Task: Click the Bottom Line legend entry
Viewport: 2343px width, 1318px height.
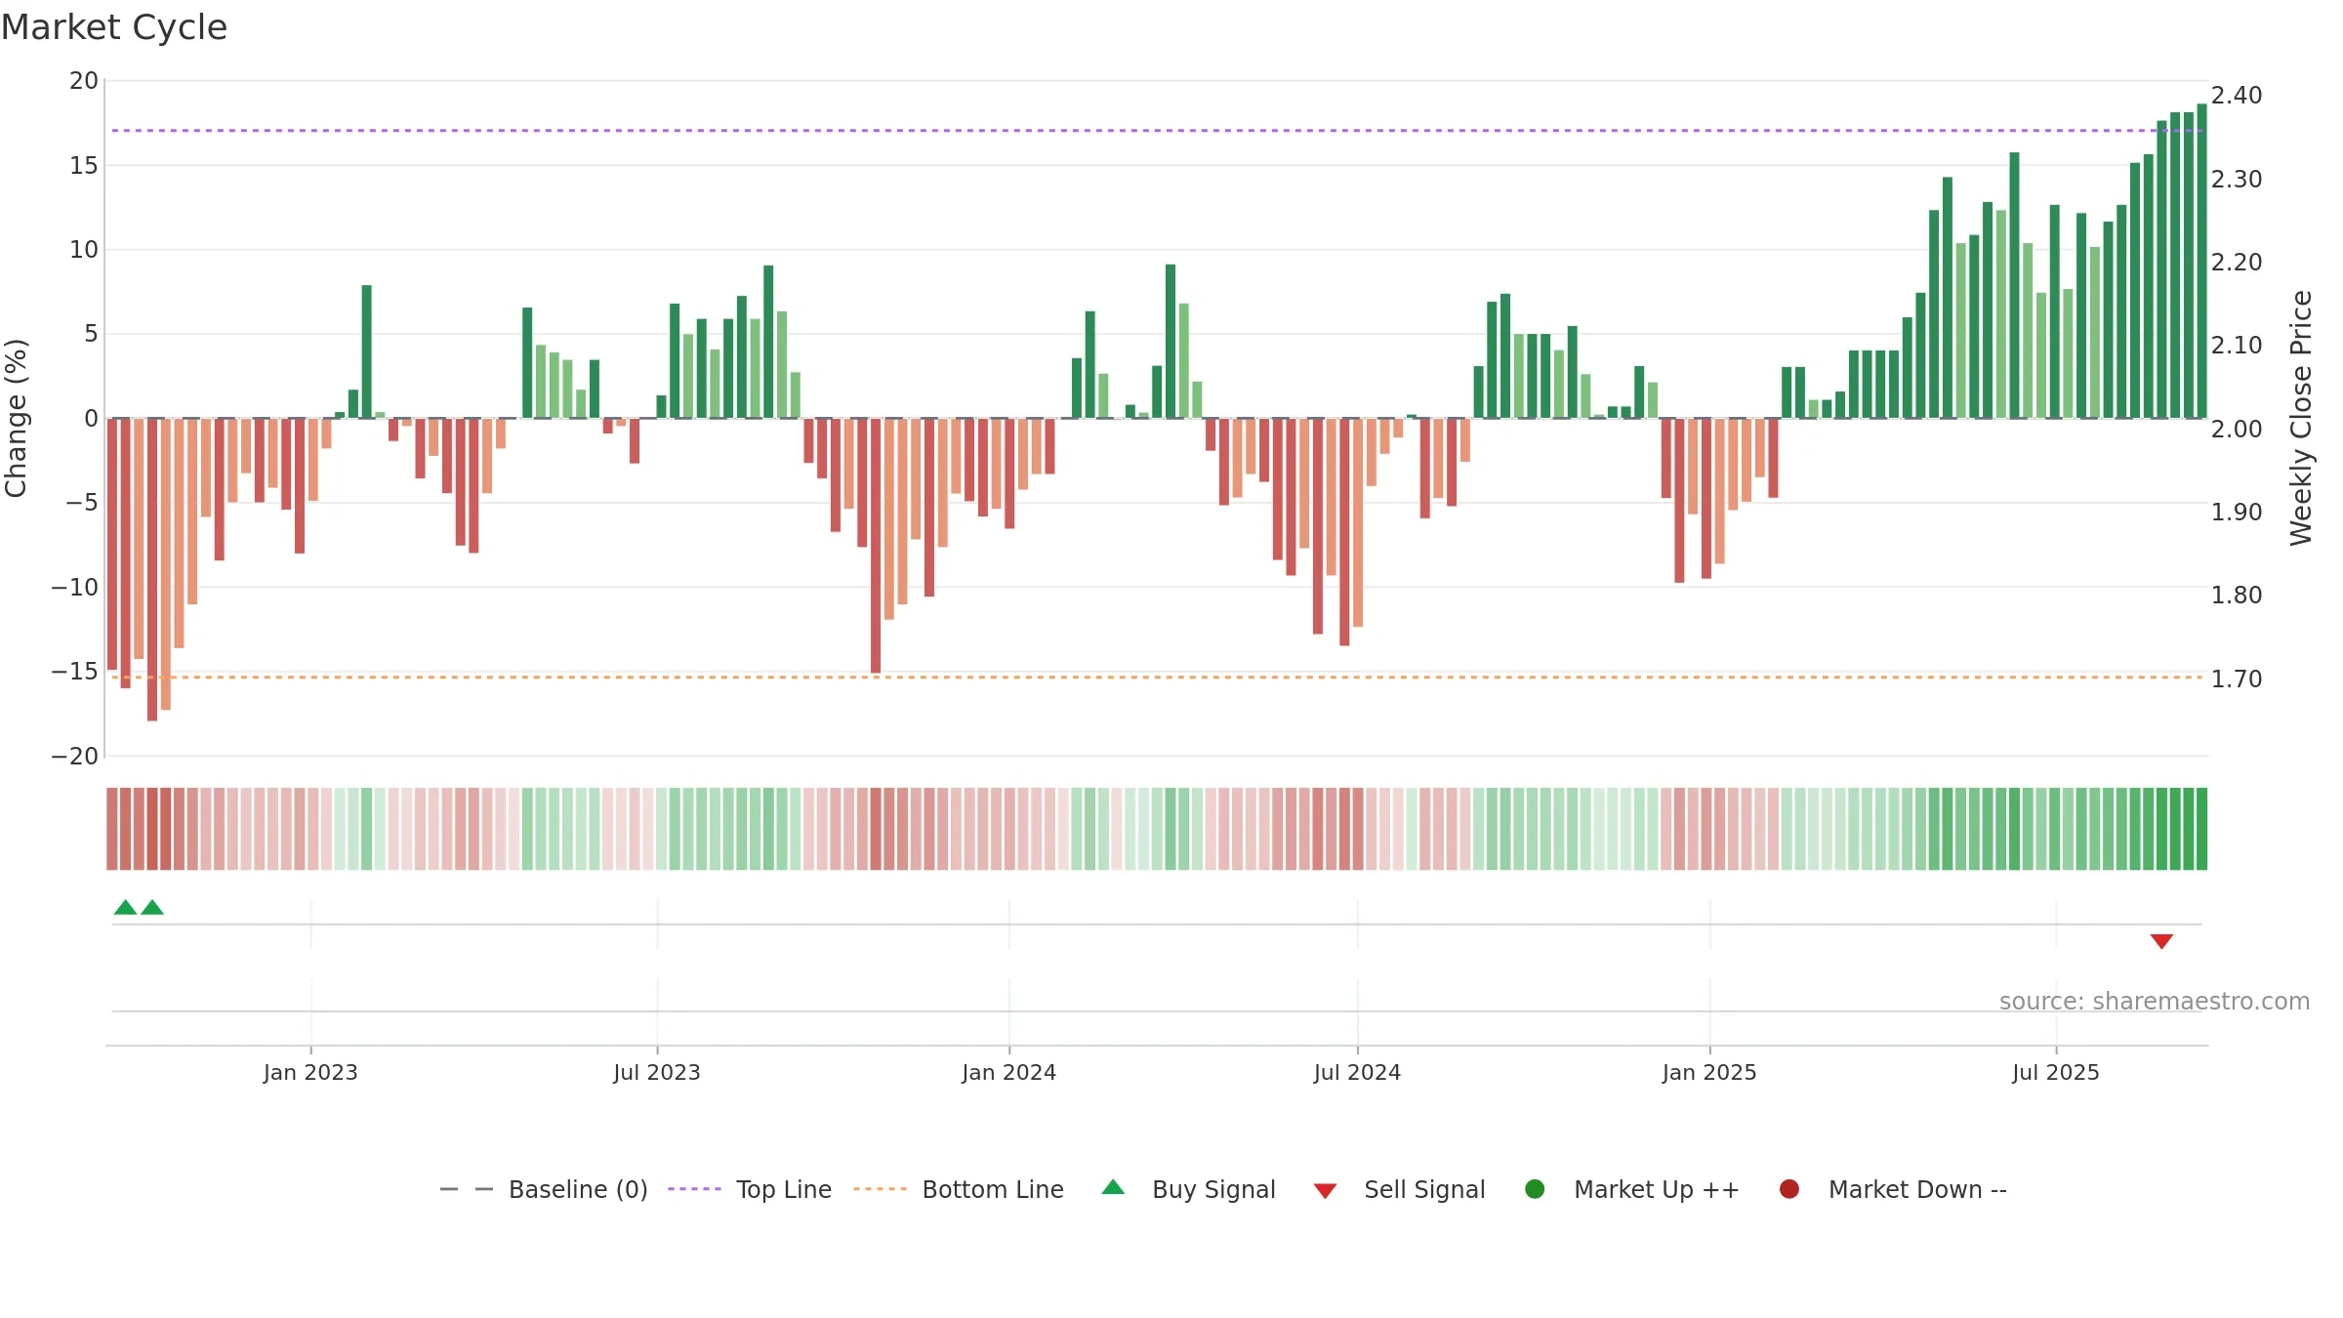Action: click(959, 1189)
